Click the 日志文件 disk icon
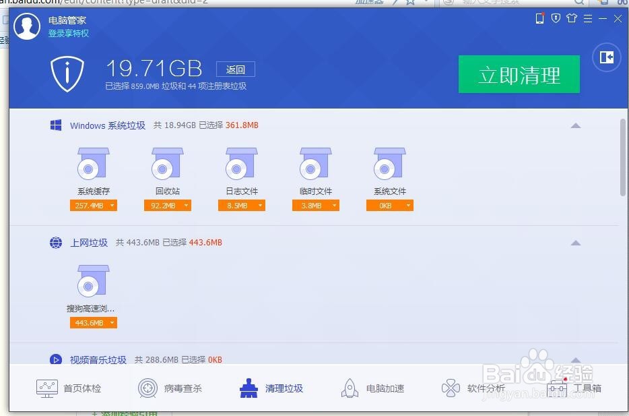 242,164
